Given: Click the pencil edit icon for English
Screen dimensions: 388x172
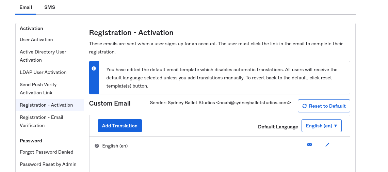Looking at the screenshot, I should (x=327, y=145).
